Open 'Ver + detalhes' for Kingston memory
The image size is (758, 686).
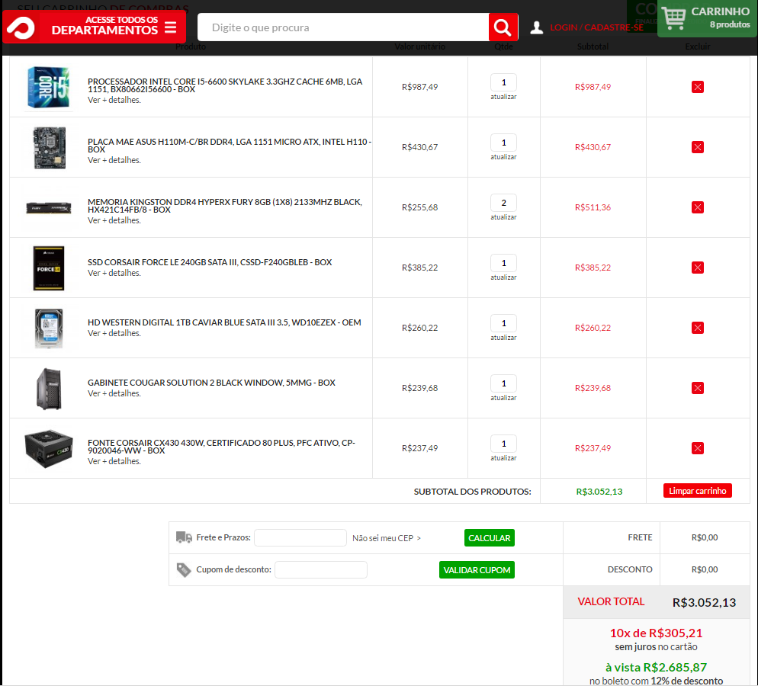point(114,220)
